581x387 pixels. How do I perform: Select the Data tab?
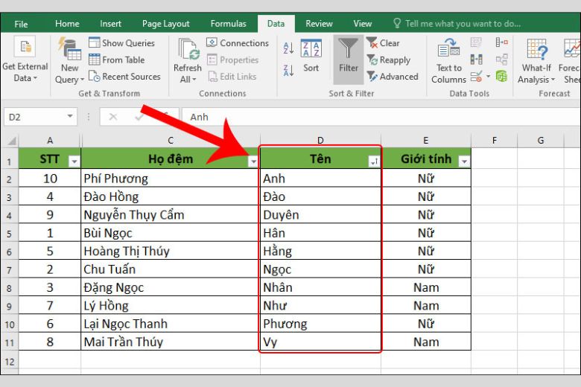276,24
